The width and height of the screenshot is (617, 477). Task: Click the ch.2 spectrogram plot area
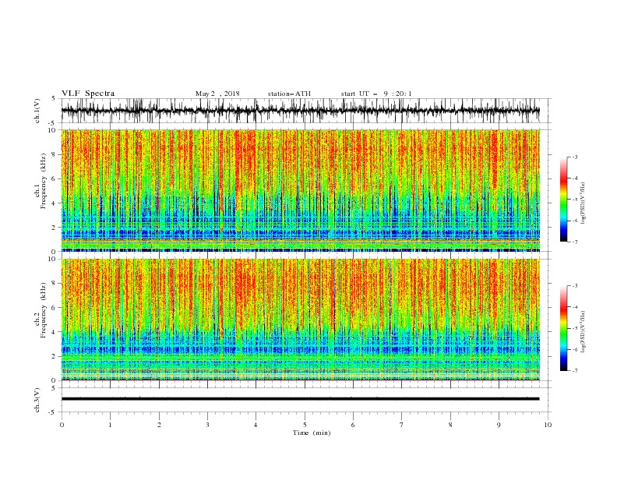coord(300,320)
